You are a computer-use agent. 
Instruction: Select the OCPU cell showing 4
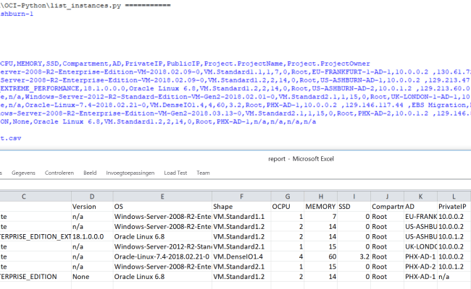coord(288,256)
